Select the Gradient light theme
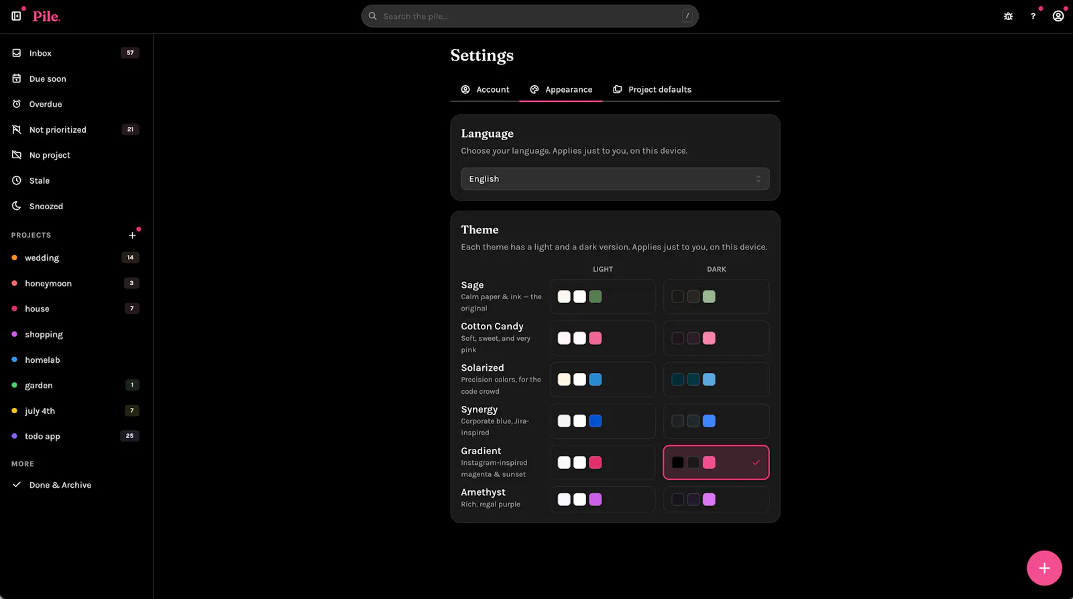 [x=603, y=463]
